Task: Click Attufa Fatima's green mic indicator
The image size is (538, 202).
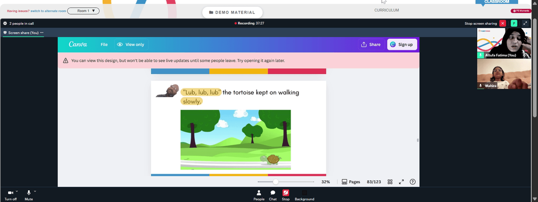Action: (480, 55)
